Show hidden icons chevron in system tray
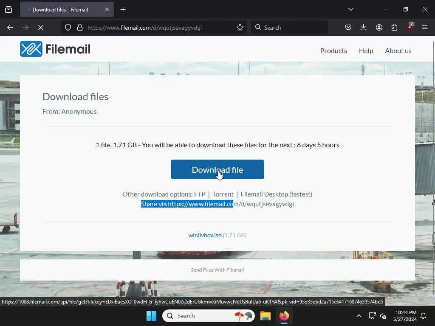Screen dimensions: 435x326 pos(359,316)
